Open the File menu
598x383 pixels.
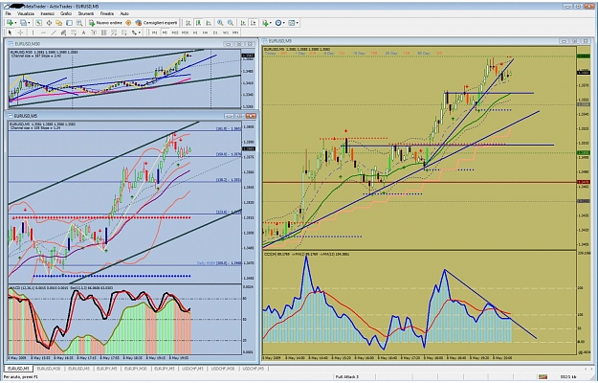[8, 13]
